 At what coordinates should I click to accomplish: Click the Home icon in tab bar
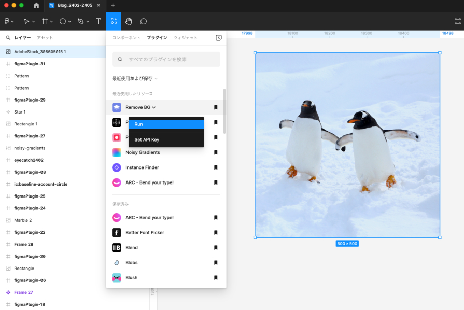36,5
